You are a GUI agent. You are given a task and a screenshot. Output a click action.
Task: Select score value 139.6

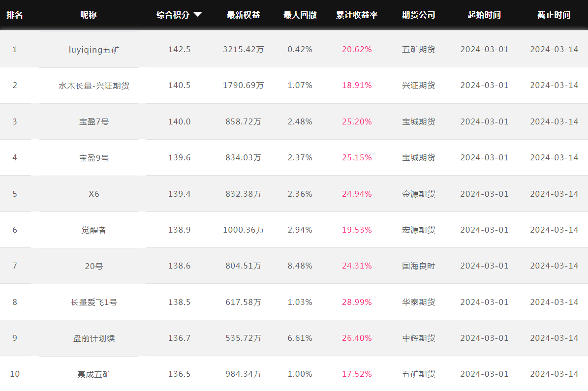(x=179, y=158)
